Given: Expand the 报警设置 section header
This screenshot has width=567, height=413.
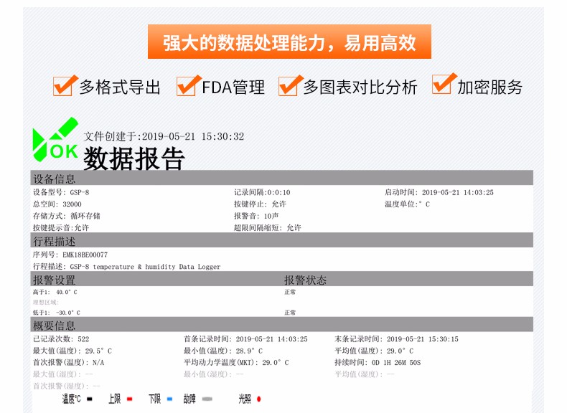Looking at the screenshot, I should pyautogui.click(x=55, y=280).
